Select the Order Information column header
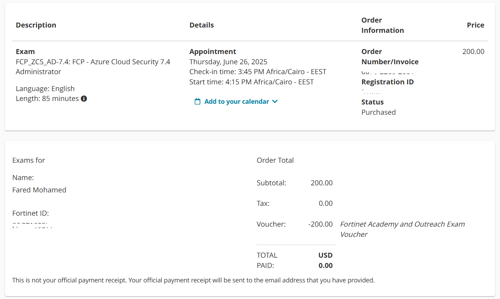Viewport: 500px width, 299px height. click(x=382, y=25)
